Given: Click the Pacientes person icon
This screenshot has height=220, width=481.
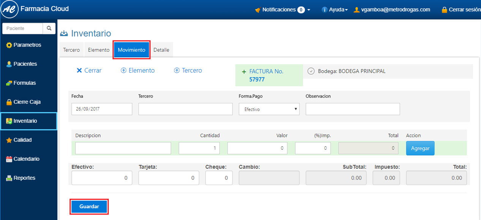Looking at the screenshot, I should pos(9,64).
